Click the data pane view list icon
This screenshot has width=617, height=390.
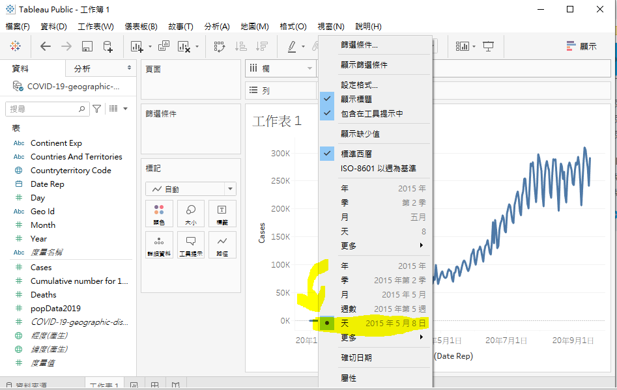[113, 109]
